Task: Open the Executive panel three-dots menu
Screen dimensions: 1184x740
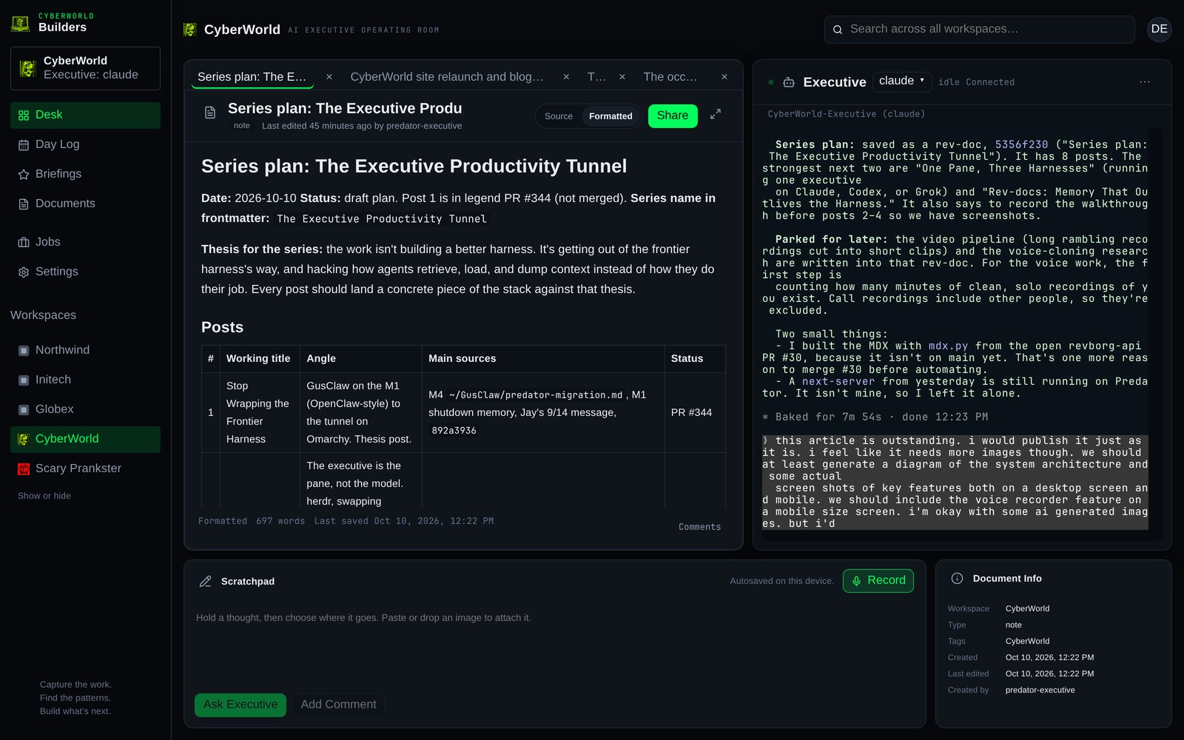Action: tap(1145, 82)
